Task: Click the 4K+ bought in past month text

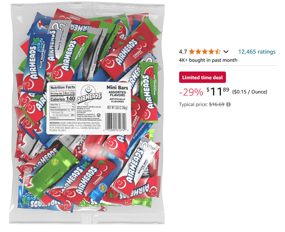Action: click(208, 60)
